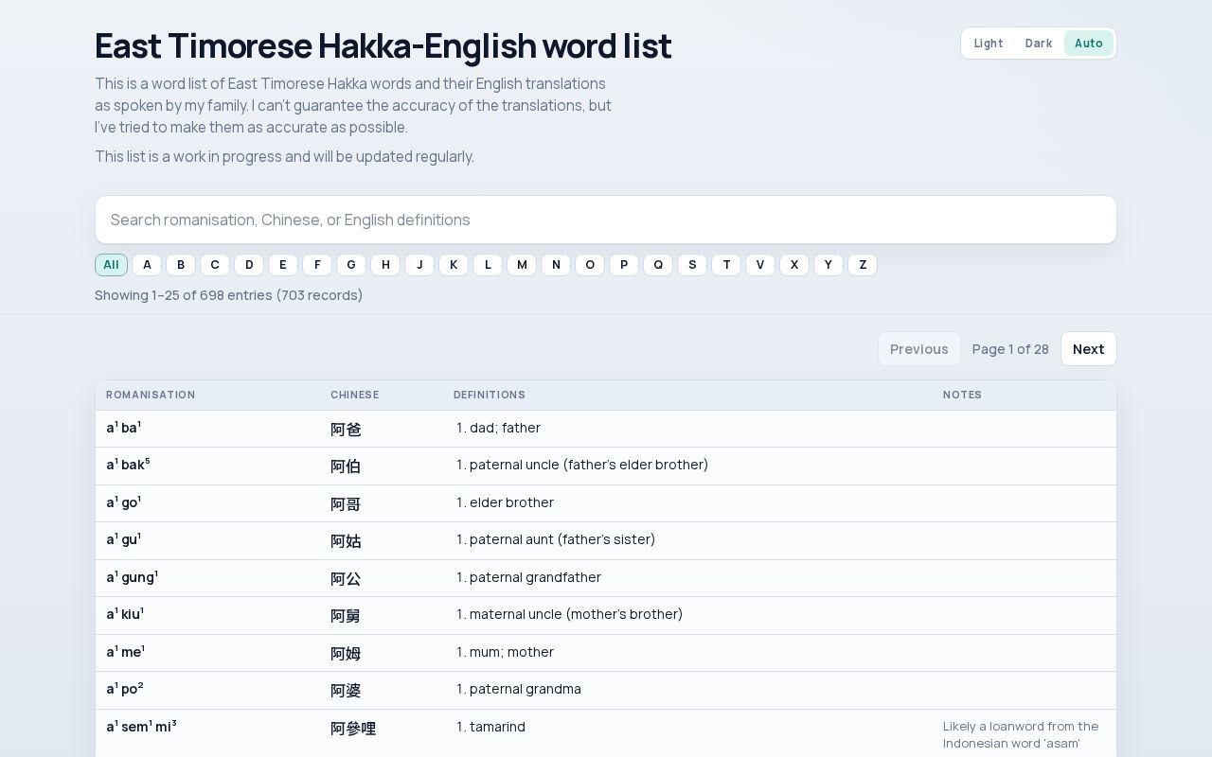Filter entries by letter T
Image resolution: width=1212 pixels, height=757 pixels.
(726, 265)
